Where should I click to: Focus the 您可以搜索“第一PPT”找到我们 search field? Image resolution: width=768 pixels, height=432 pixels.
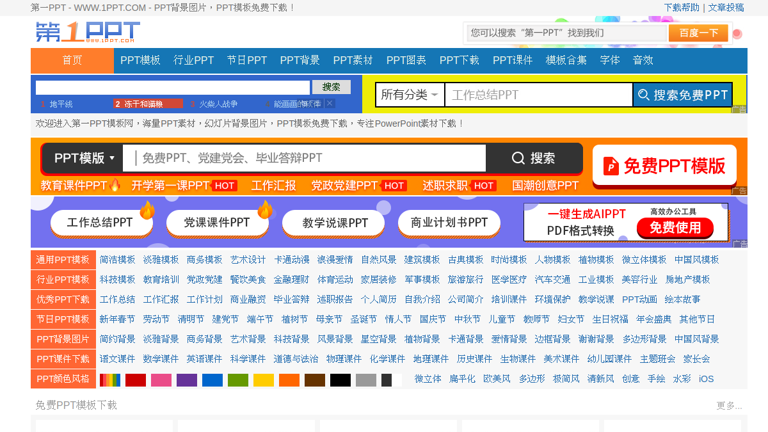[566, 33]
